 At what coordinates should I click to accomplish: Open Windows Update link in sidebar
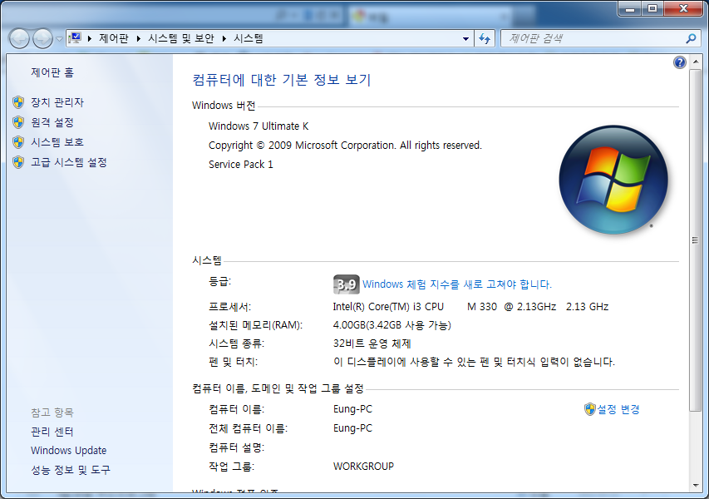[69, 451]
